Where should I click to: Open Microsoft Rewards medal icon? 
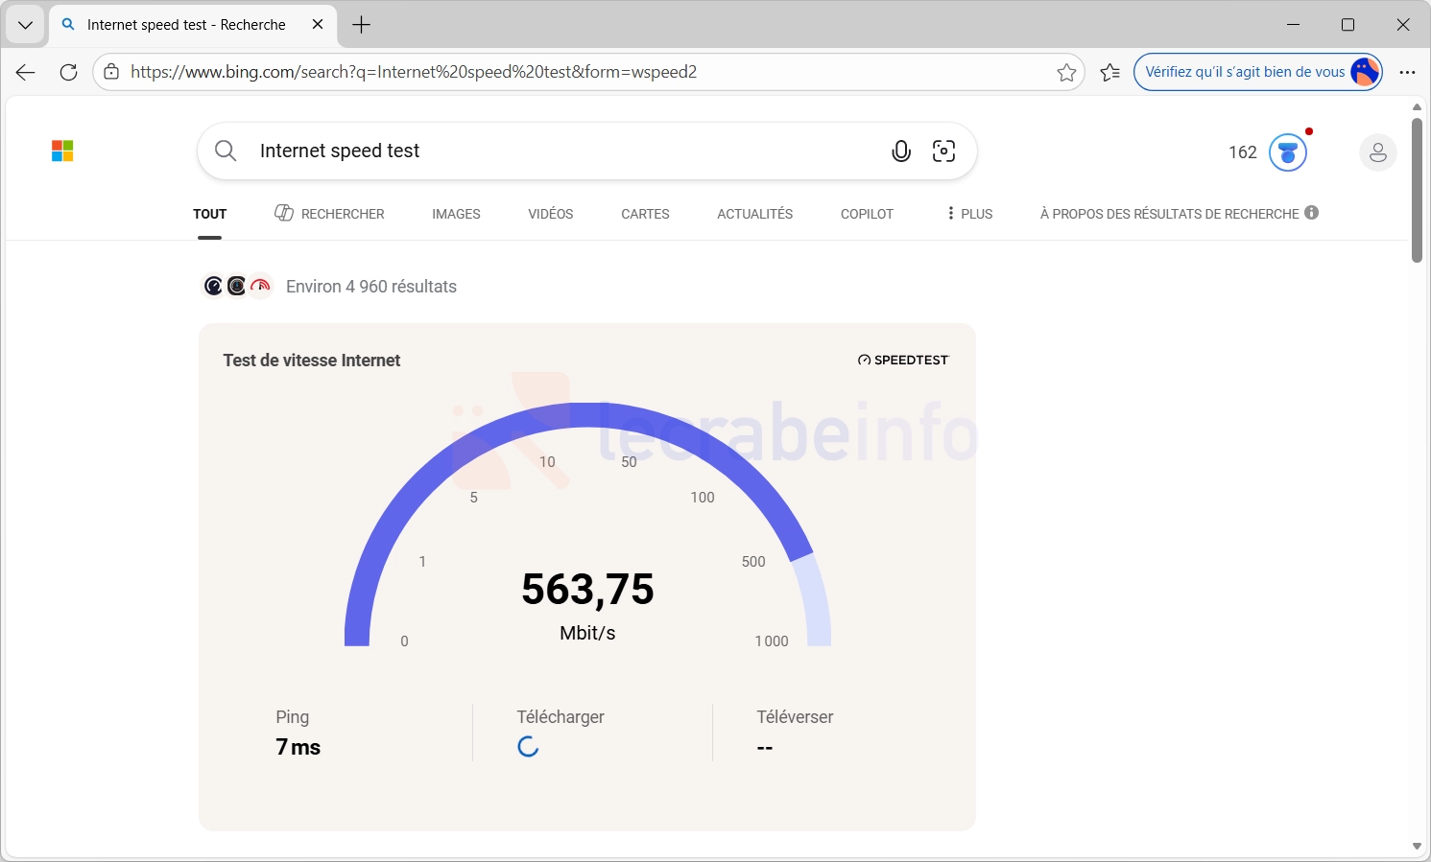point(1287,152)
